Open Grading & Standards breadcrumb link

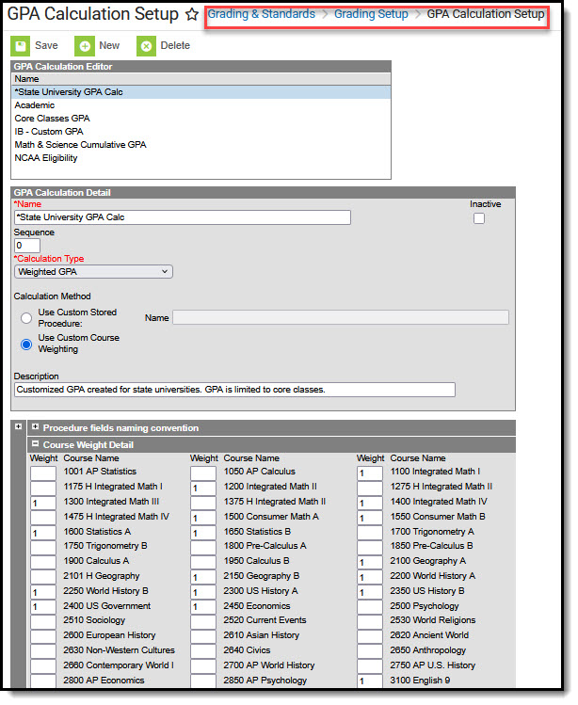point(262,14)
